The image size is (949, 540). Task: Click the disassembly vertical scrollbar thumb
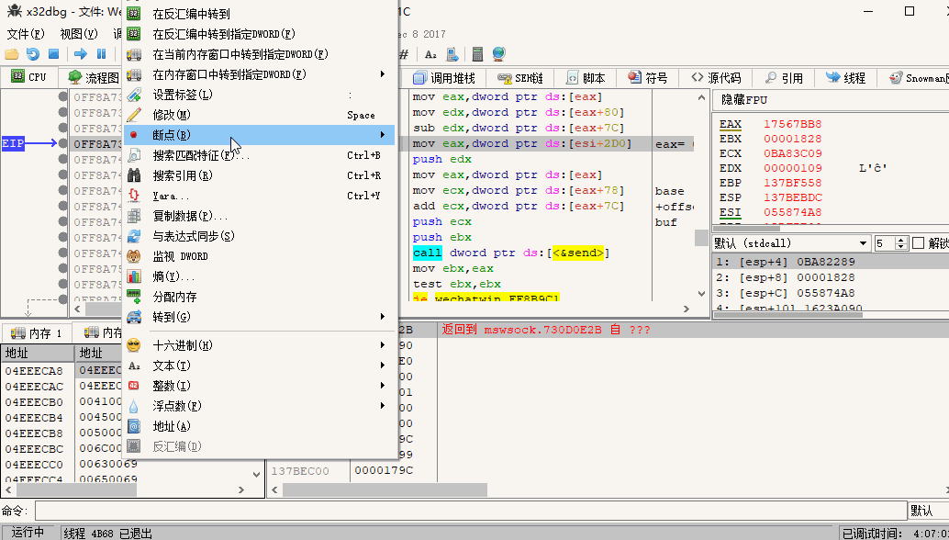coord(701,237)
